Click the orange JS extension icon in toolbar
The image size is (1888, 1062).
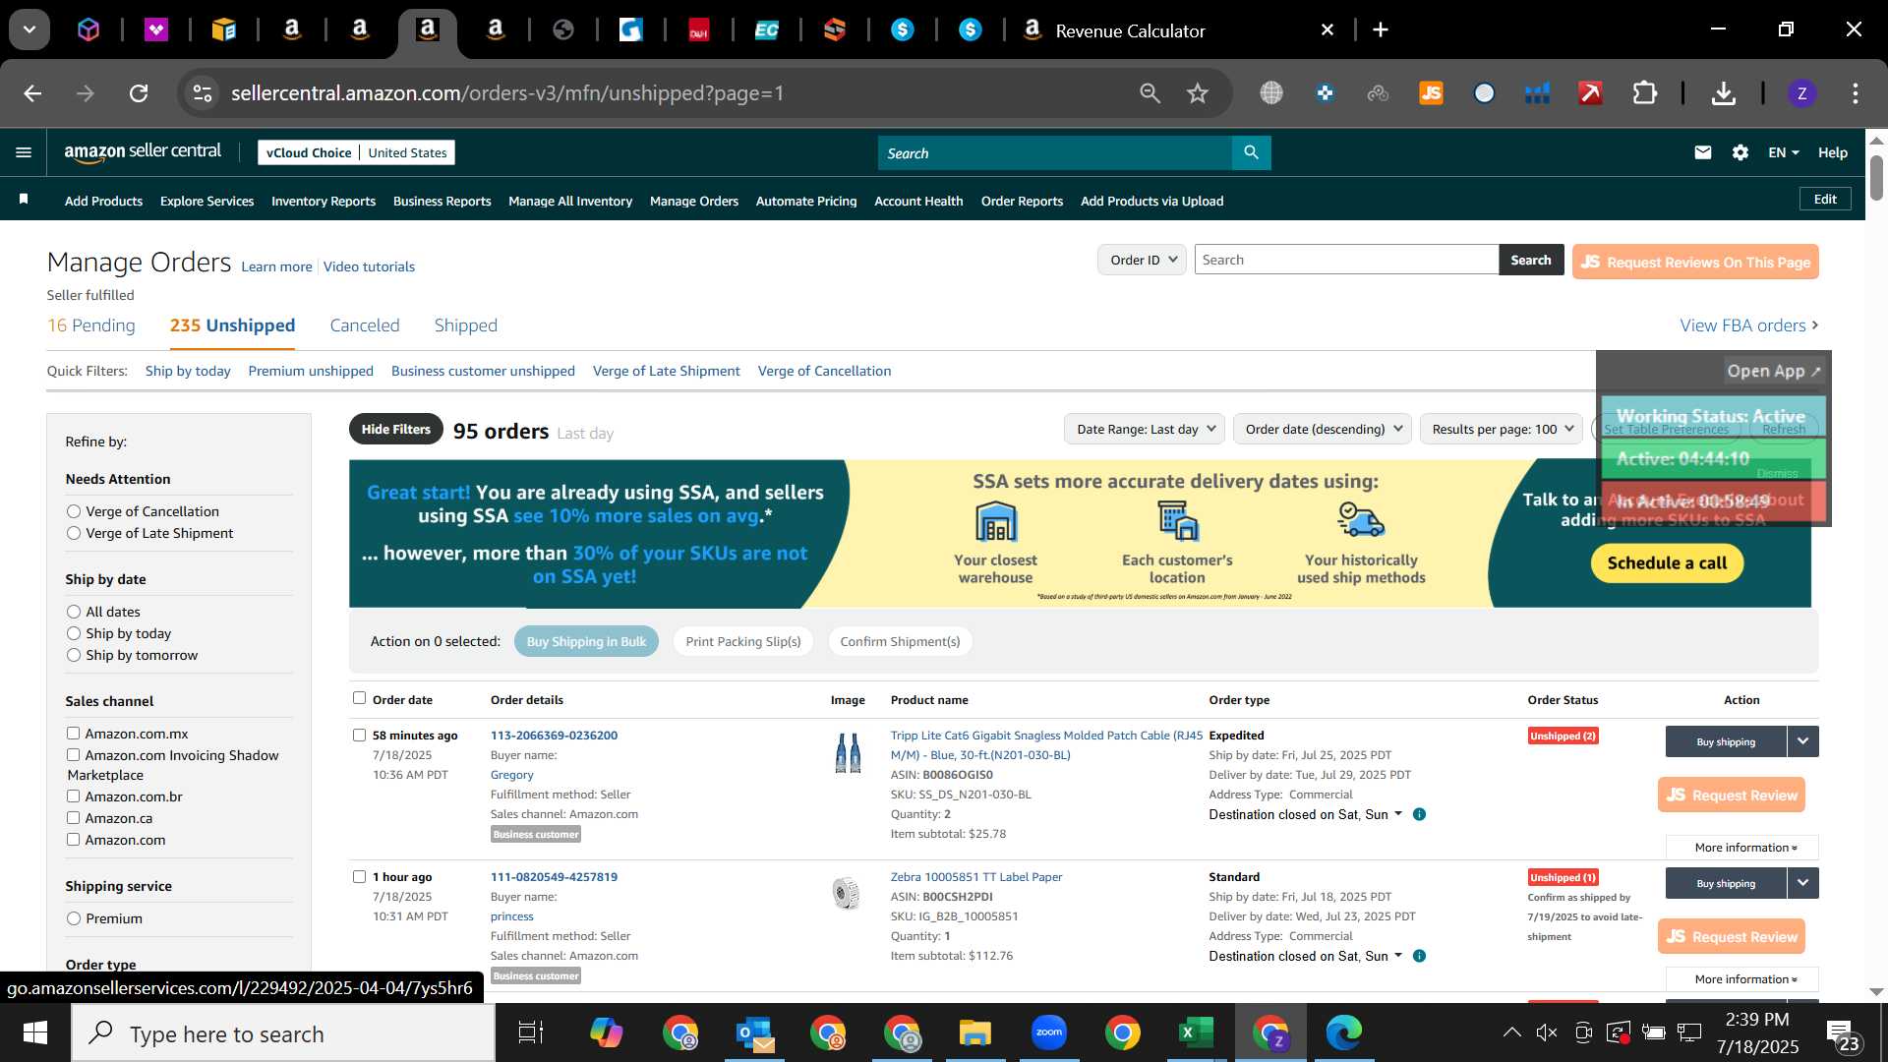point(1431,93)
